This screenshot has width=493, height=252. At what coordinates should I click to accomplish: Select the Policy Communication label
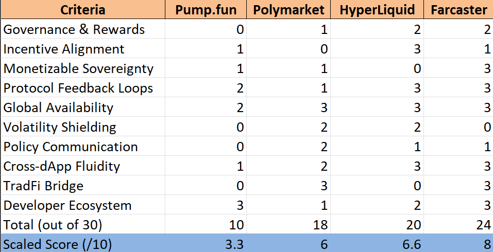click(x=83, y=146)
